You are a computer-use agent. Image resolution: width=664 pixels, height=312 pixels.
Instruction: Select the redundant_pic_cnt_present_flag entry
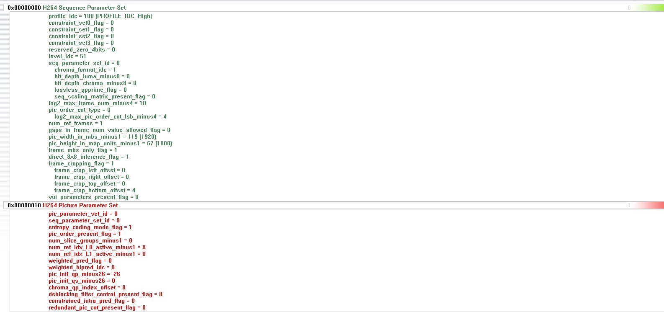tap(97, 307)
